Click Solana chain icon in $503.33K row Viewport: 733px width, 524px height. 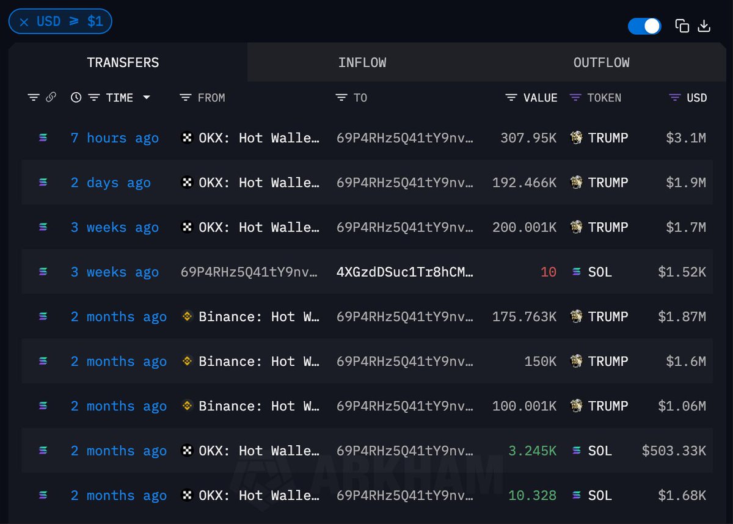pos(43,451)
